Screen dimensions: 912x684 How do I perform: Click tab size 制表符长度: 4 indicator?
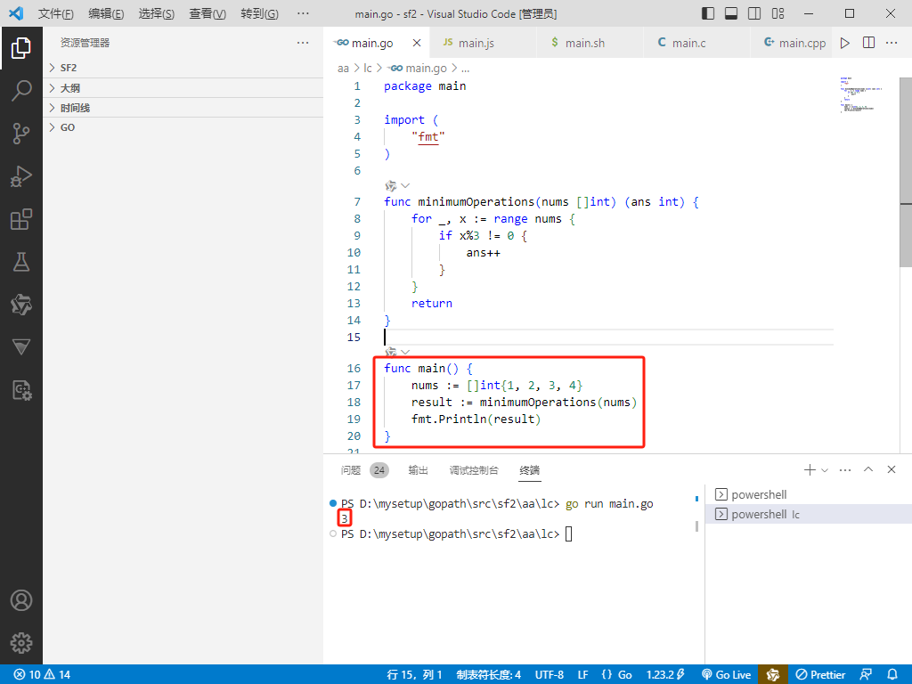(489, 675)
